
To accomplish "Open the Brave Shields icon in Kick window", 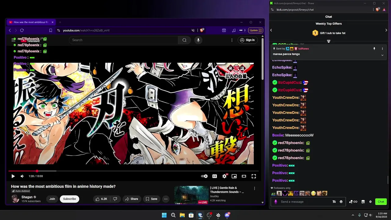I will 378,9.
